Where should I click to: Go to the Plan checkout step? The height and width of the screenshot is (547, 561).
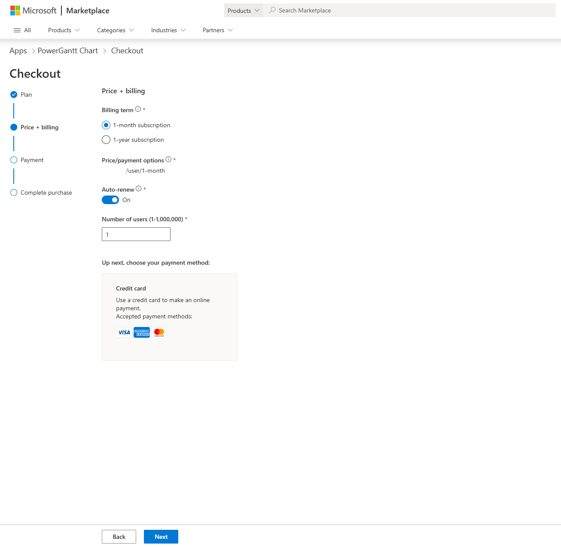tap(26, 95)
